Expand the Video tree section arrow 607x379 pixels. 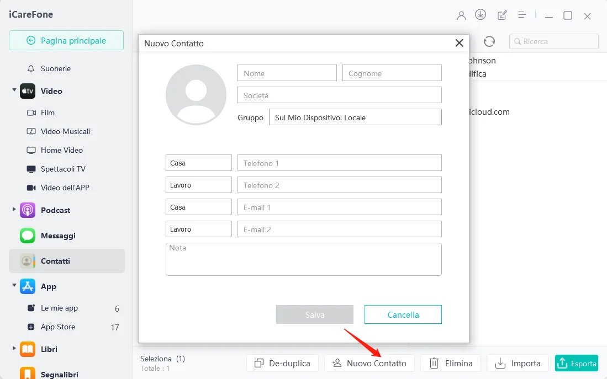(14, 90)
